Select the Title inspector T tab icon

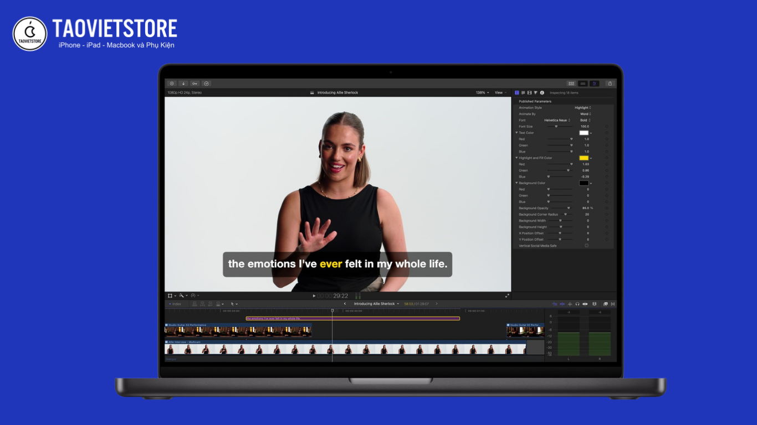517,92
